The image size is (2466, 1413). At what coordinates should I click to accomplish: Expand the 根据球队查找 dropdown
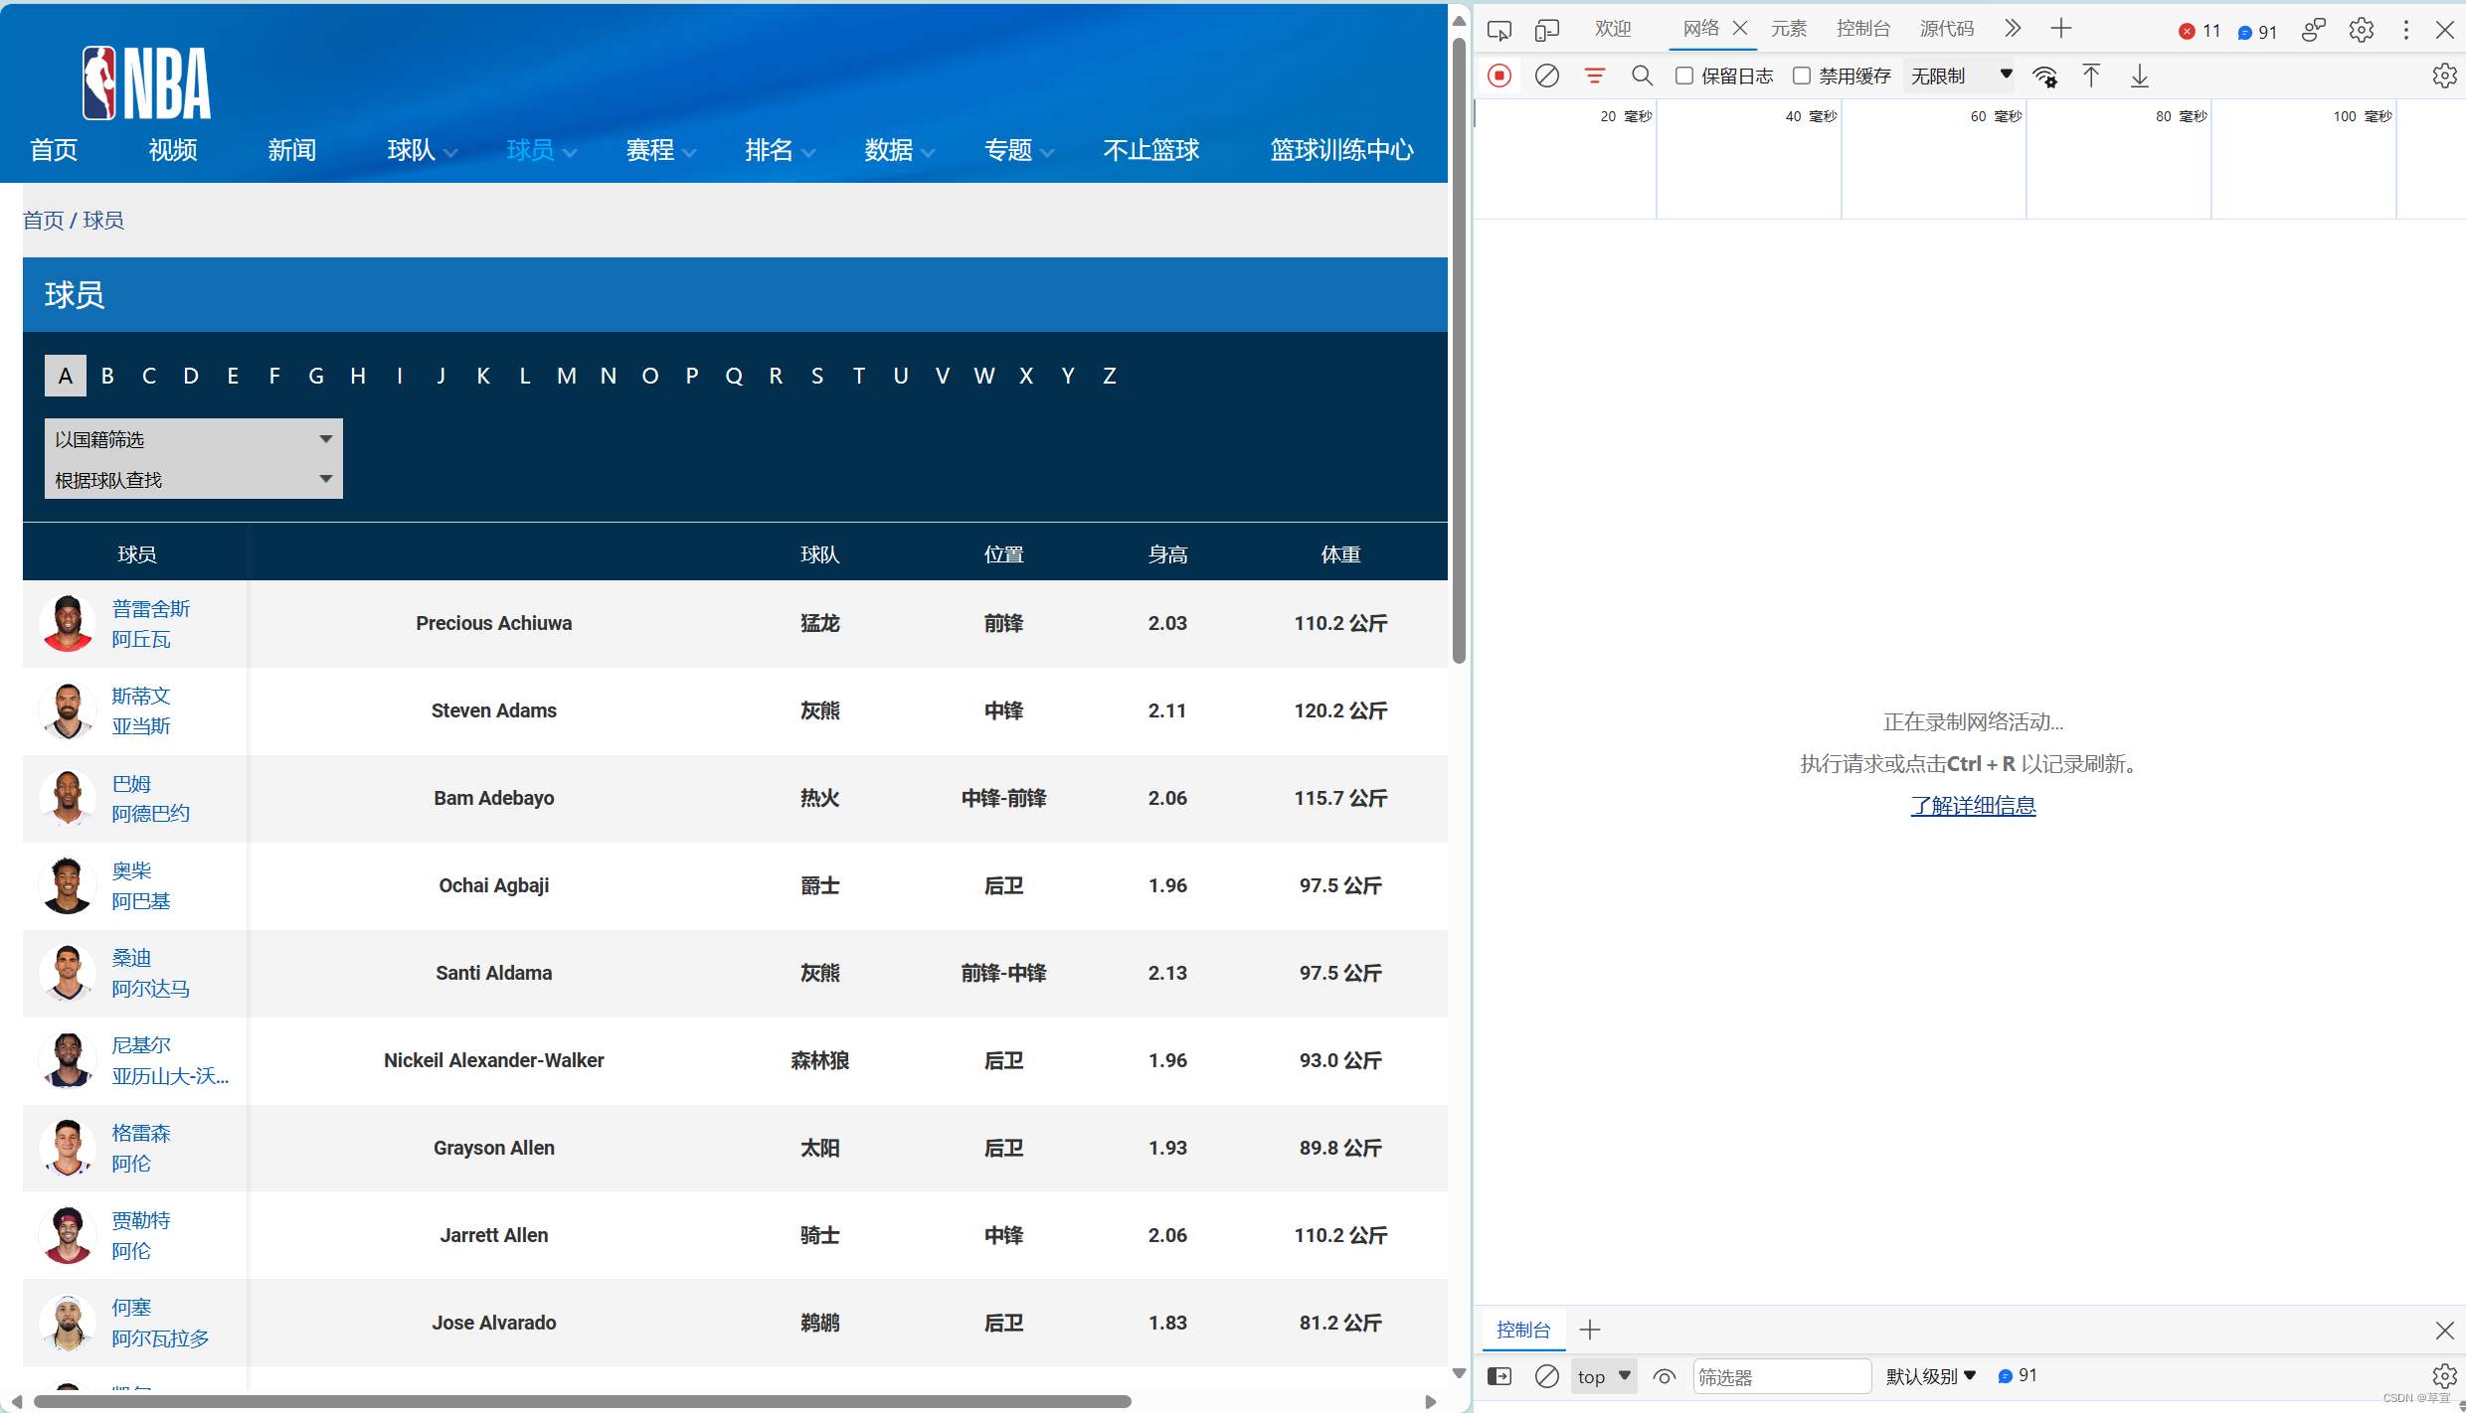[193, 480]
